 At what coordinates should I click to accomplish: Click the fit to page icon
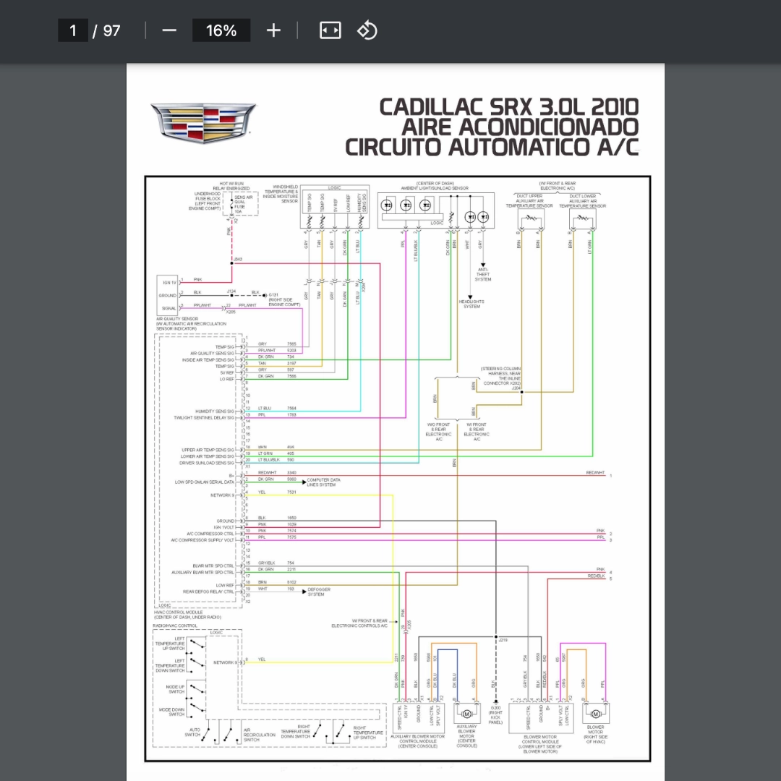point(330,30)
